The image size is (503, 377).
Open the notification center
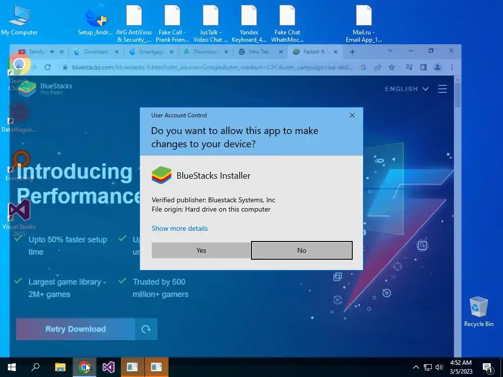tap(488, 367)
